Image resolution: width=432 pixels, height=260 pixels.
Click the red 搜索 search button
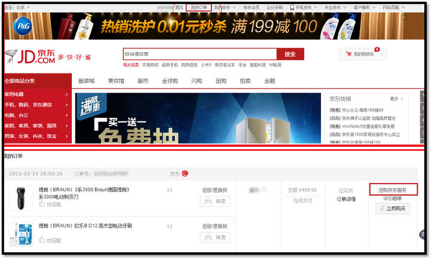tap(290, 54)
